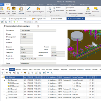Switch to the Cockpit document tab
Viewport: 101px width, 101px height.
point(4,19)
